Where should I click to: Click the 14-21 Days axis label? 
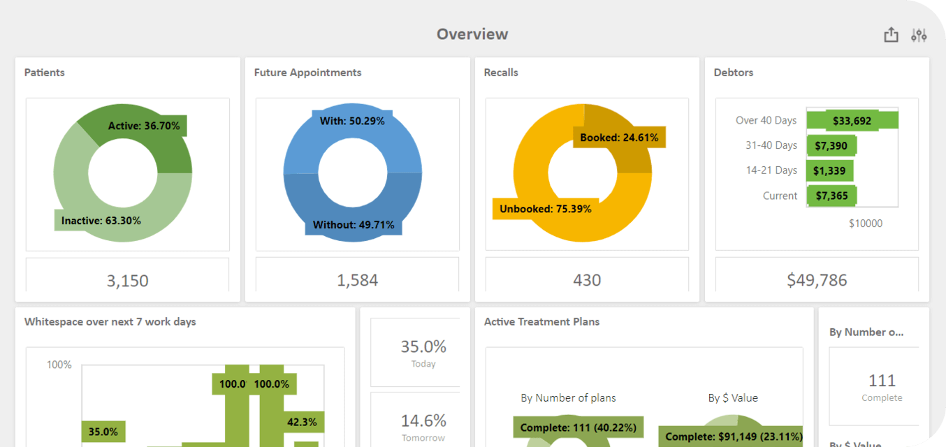771,170
